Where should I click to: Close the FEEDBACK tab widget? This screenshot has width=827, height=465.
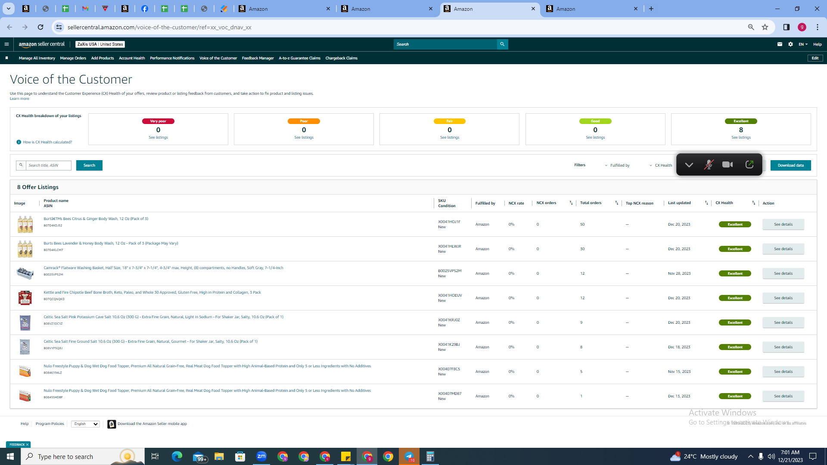coord(27,445)
